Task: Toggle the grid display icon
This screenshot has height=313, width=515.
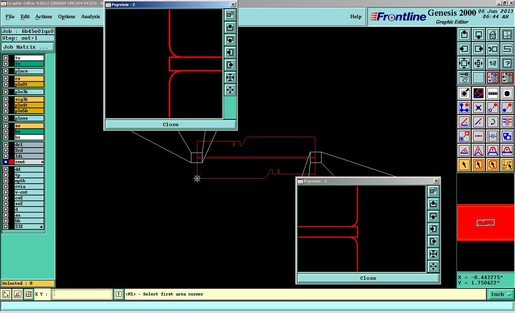Action: (479, 78)
